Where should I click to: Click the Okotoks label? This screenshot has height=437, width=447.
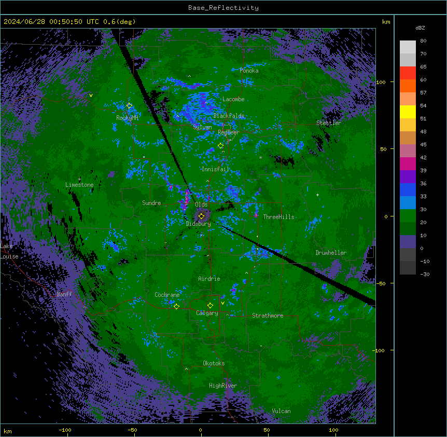[x=214, y=363]
